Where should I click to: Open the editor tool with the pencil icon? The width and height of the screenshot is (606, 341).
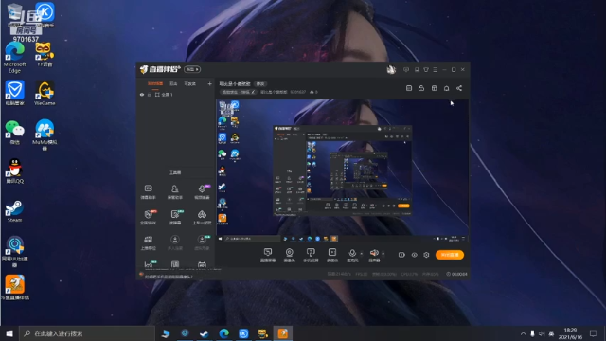pos(175,217)
